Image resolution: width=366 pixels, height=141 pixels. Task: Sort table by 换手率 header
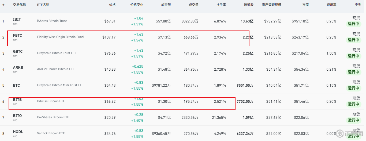[221, 5]
